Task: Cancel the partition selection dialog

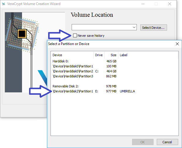Action: pos(167,142)
